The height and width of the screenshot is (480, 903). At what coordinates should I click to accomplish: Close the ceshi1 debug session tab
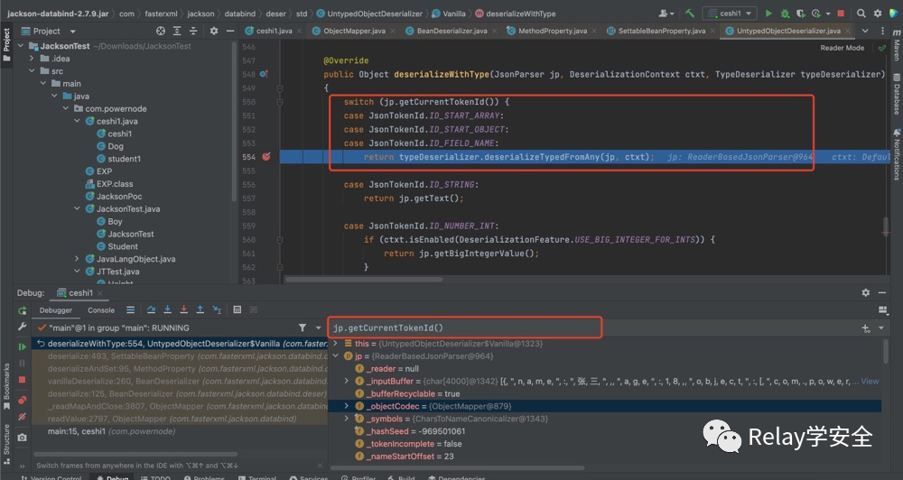(99, 293)
